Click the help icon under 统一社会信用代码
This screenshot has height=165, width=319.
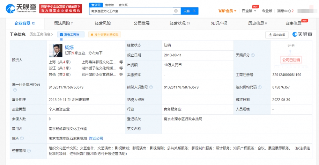[15, 90]
